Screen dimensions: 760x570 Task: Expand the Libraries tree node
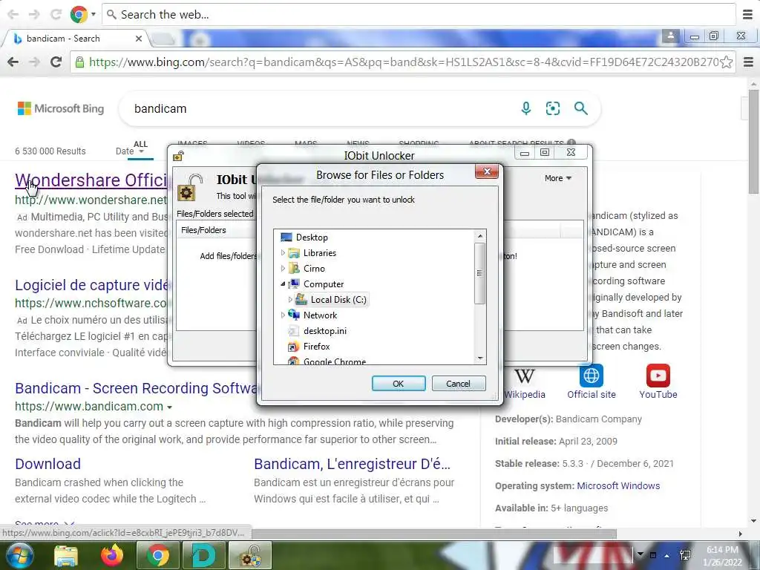283,253
